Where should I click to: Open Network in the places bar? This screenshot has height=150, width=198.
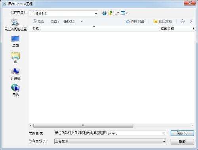15,91
